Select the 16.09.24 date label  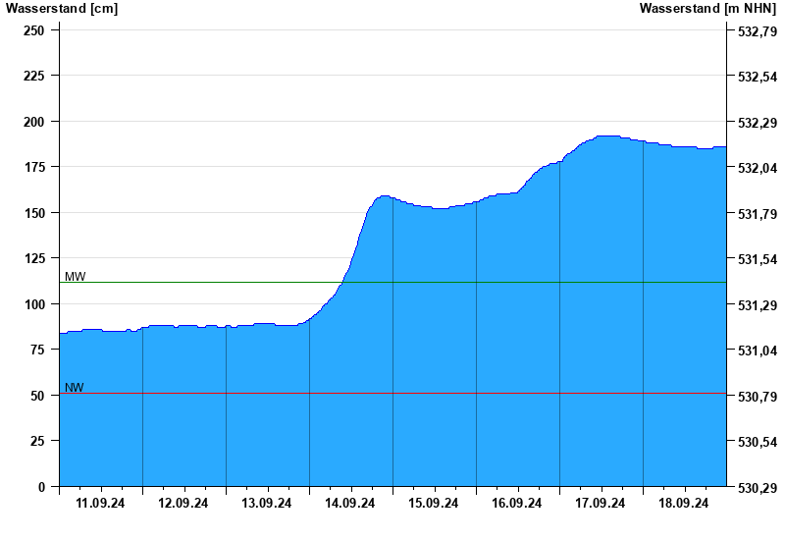[x=517, y=503]
